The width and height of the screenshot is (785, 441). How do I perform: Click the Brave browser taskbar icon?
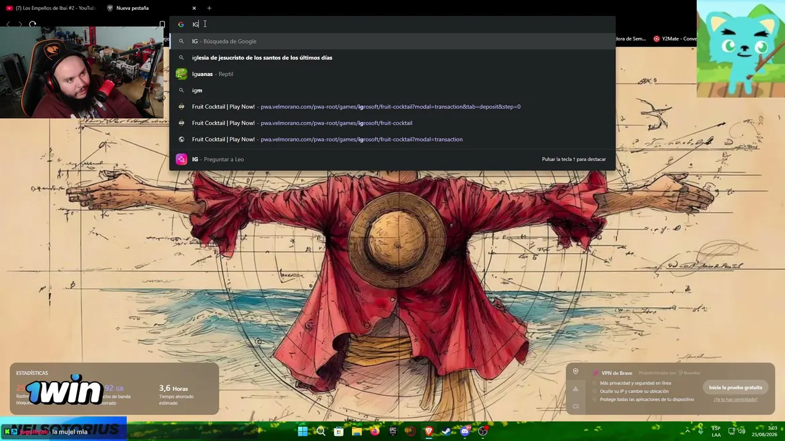(x=429, y=431)
